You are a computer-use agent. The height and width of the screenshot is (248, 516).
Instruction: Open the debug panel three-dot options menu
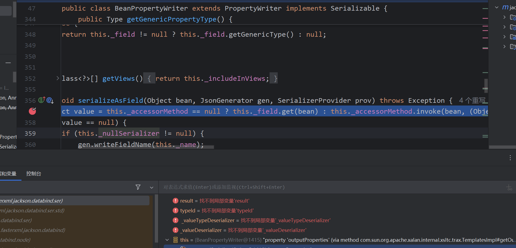(510, 158)
